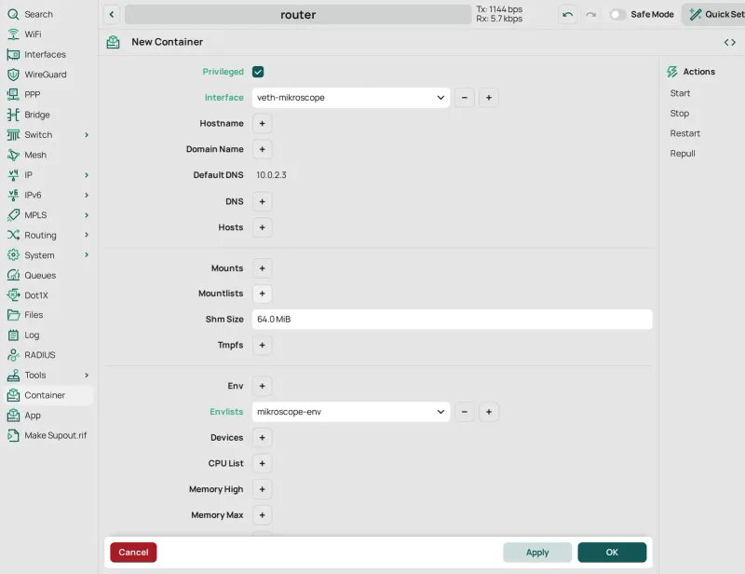Expand the MPLS submenu arrow
This screenshot has height=574, width=745.
pos(87,215)
